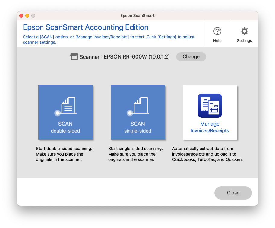
Task: Open Manage Invoices/Receipts tile
Action: click(x=210, y=112)
